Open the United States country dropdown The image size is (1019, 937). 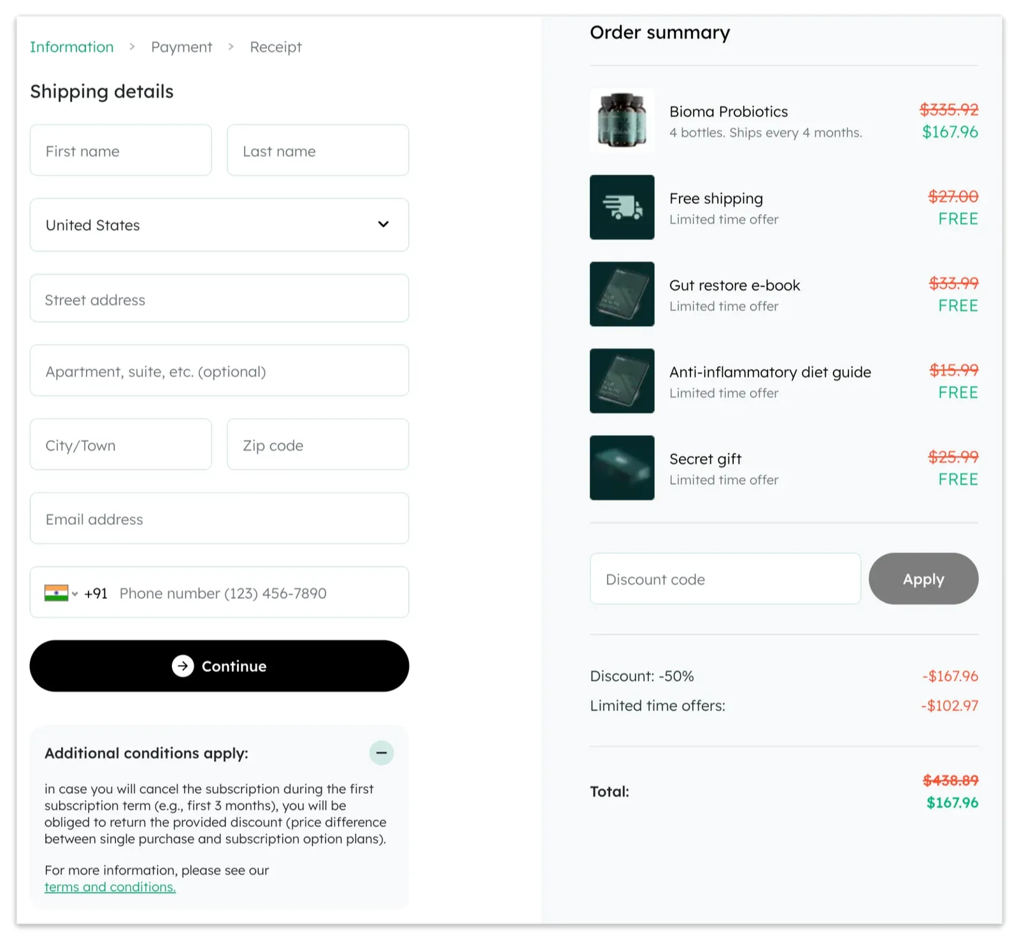pyautogui.click(x=219, y=224)
